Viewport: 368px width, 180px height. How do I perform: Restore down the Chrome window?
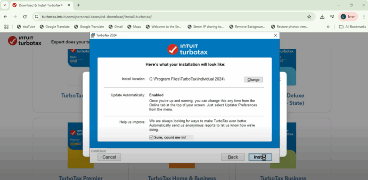(x=351, y=5)
